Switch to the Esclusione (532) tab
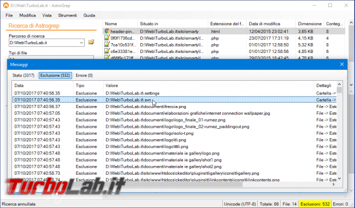Image resolution: width=355 pixels, height=208 pixels. click(x=55, y=75)
